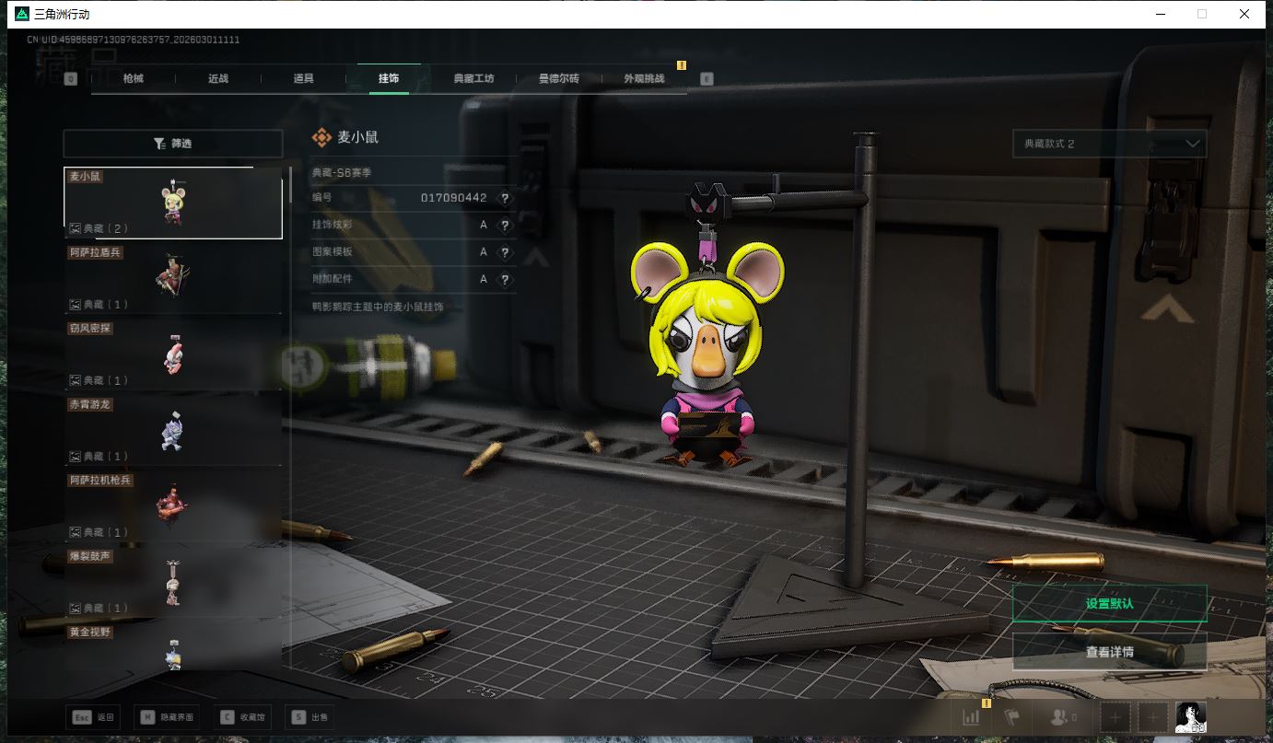1273x743 pixels.
Task: Switch to the 枪械 tab
Action: tap(134, 78)
